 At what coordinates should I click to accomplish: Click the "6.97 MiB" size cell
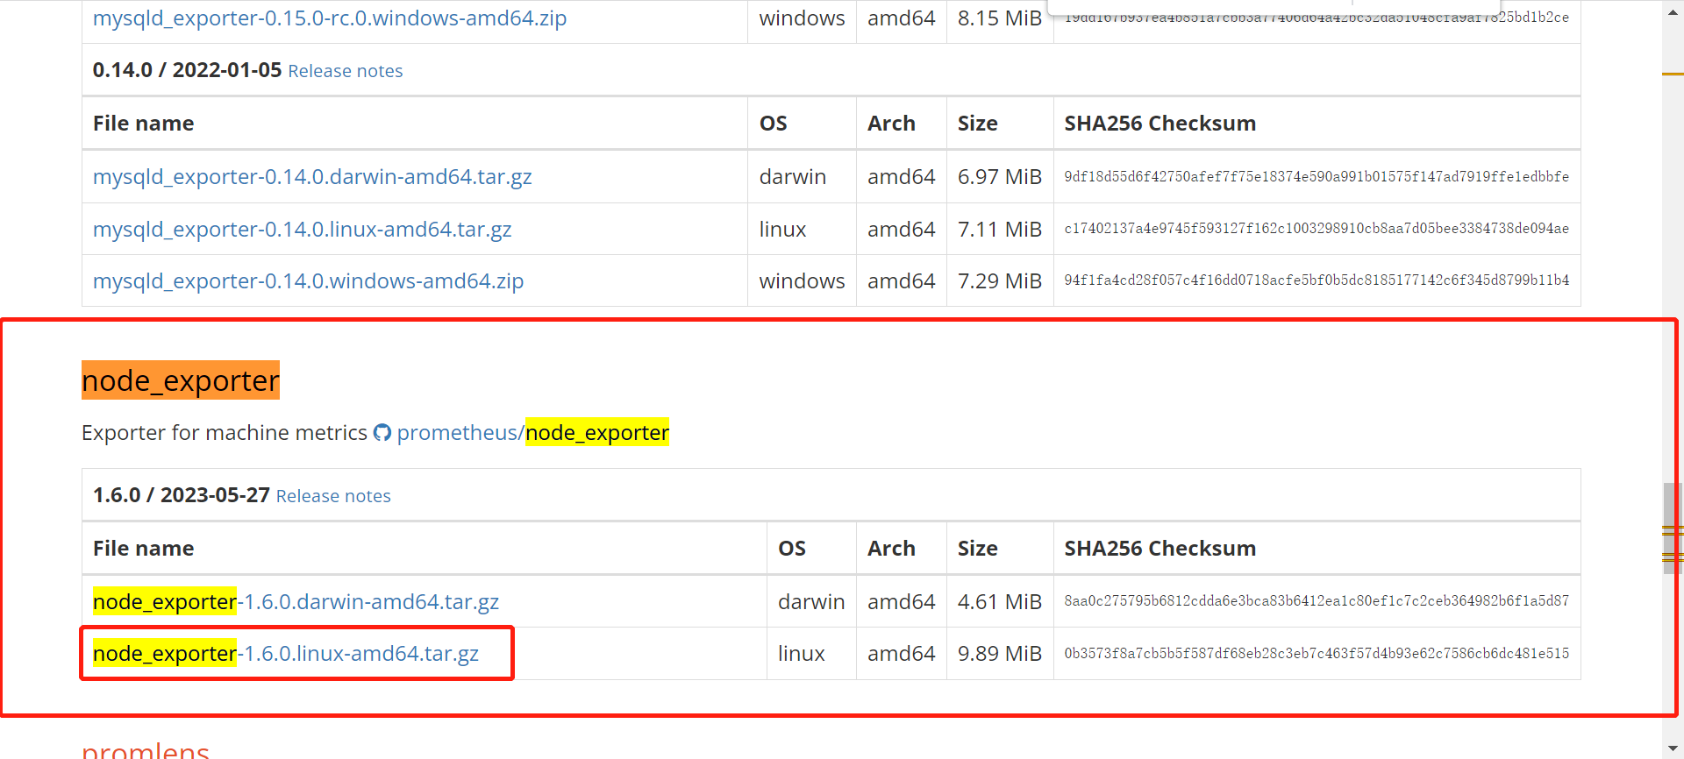click(x=1000, y=176)
